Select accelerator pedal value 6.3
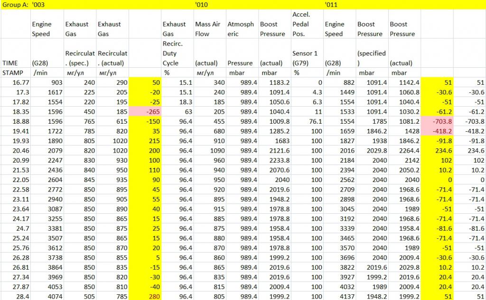Screen dimensions: 486x300 [307, 102]
